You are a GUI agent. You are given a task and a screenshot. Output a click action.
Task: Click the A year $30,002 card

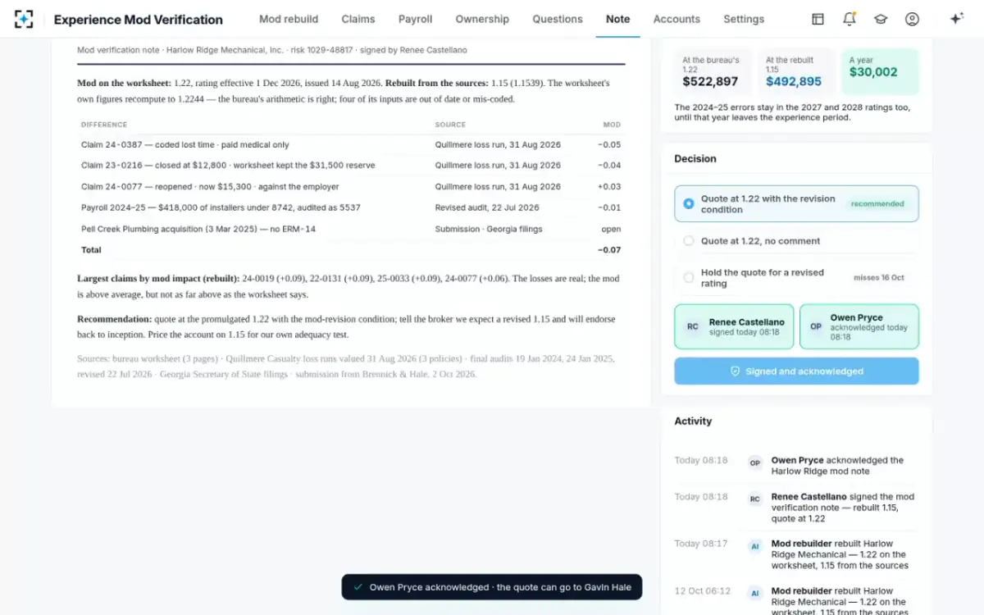880,71
